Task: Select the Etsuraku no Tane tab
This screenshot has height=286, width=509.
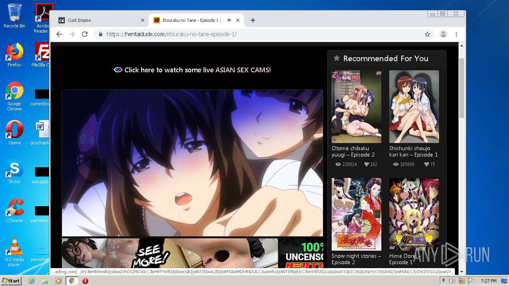Action: [x=196, y=20]
